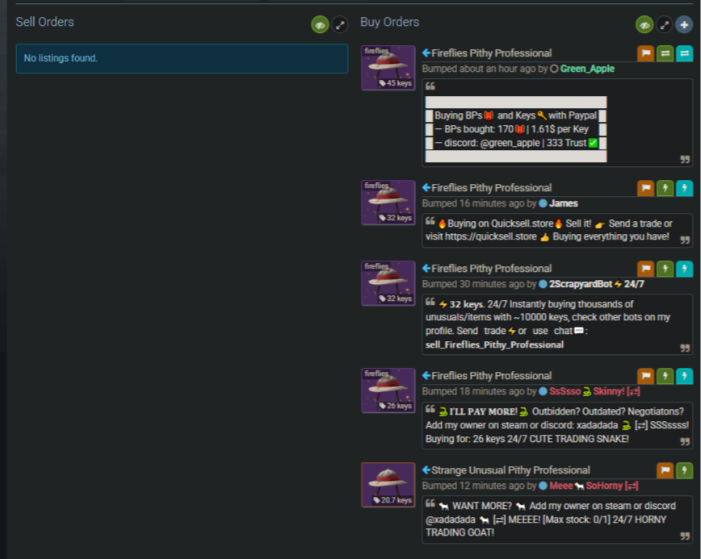Toggle Buy Orders visibility eye icon
701x559 pixels.
click(644, 25)
